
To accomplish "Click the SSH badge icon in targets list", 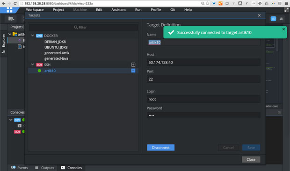I will point(39,65).
